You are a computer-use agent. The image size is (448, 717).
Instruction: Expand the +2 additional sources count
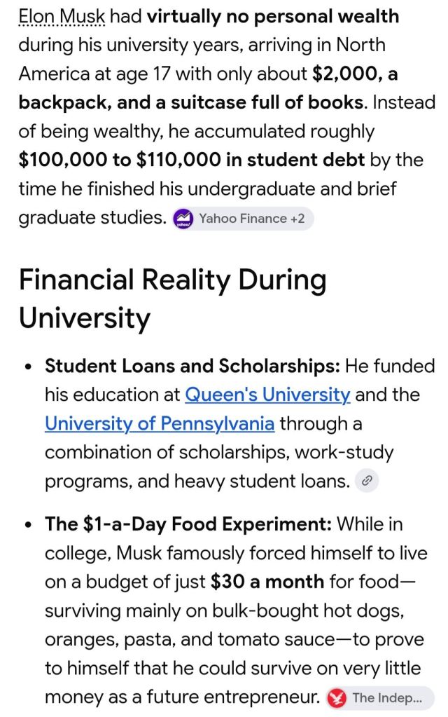click(x=297, y=219)
